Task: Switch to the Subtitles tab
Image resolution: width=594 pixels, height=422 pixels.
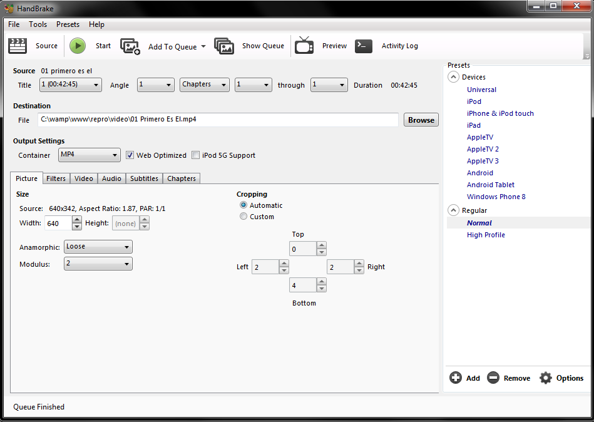Action: pyautogui.click(x=145, y=178)
